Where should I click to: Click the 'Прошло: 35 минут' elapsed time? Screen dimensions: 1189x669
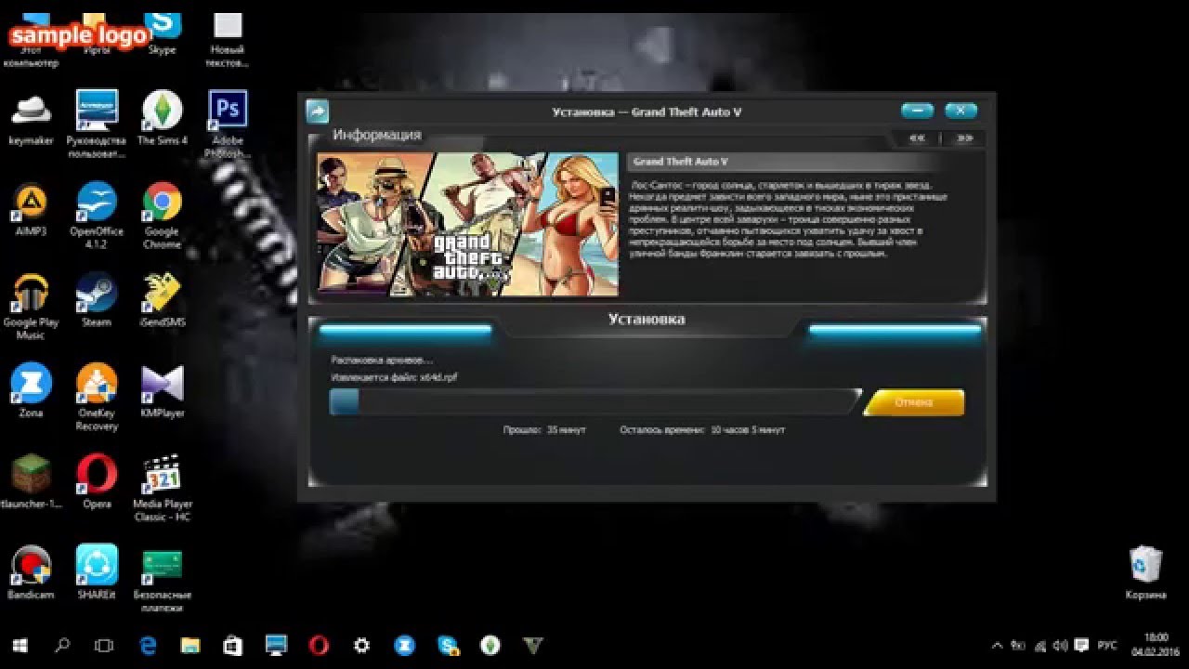544,430
